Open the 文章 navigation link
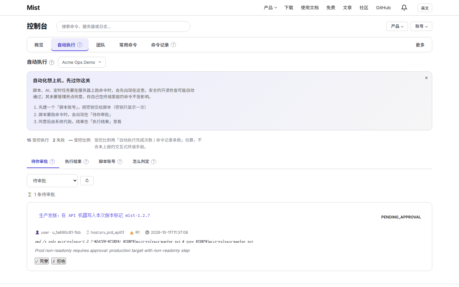 (347, 8)
